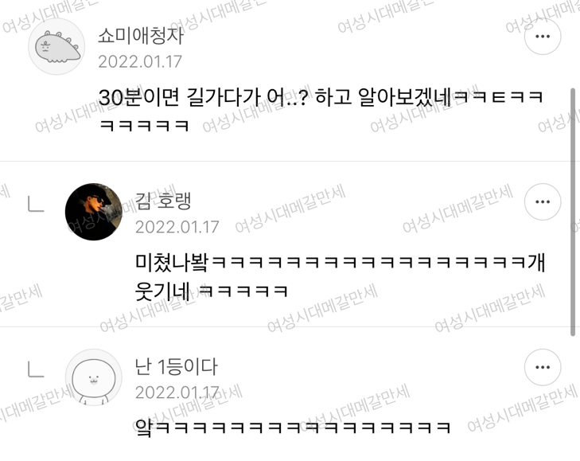The image size is (580, 461).
Task: Click the 2022.01.17 date under 쇼미애청자
Action: tap(140, 61)
